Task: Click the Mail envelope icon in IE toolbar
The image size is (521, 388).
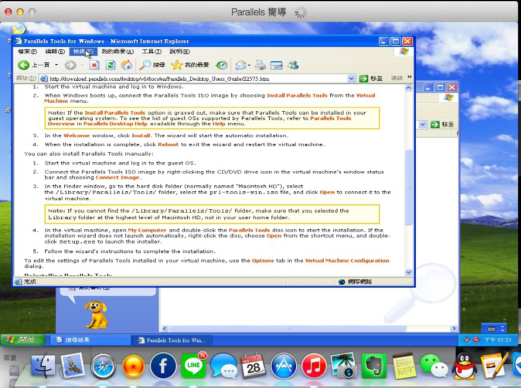Action: click(x=241, y=65)
